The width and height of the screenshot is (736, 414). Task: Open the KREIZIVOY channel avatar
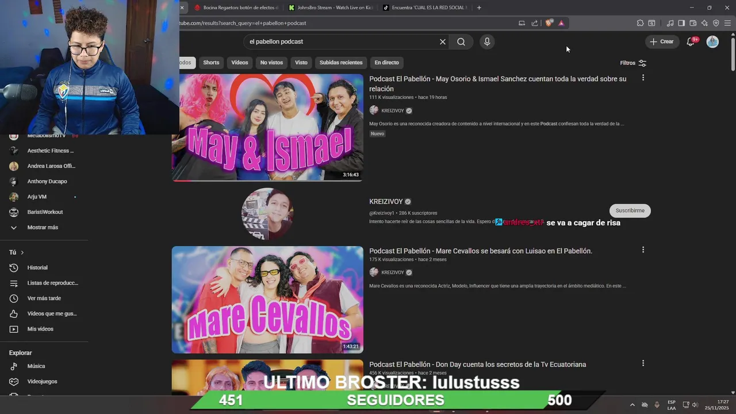[267, 214]
